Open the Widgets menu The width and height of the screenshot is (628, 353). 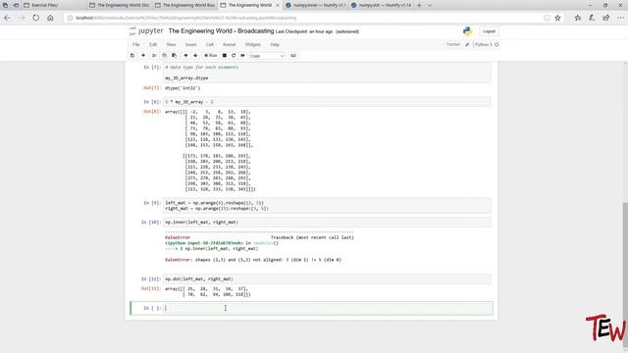point(253,44)
